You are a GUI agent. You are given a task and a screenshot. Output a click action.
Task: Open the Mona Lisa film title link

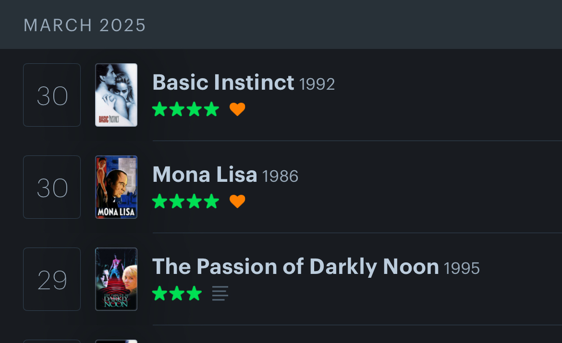[x=205, y=175]
